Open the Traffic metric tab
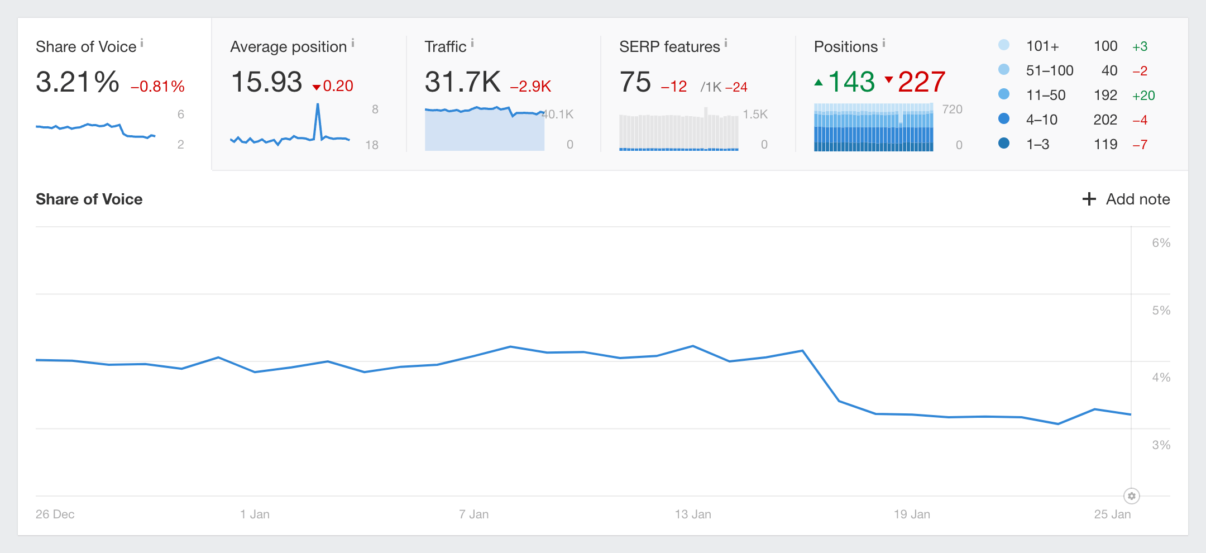Screen dimensions: 1206x553 click(503, 93)
